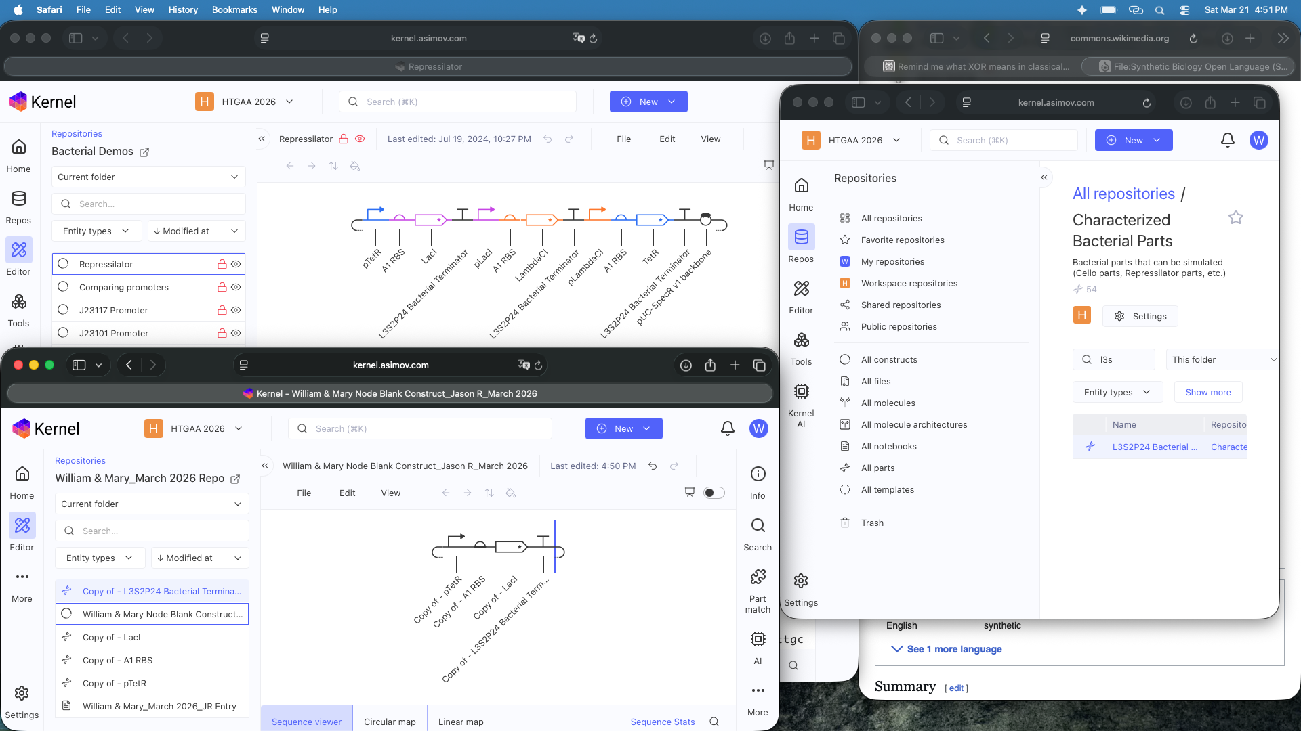Viewport: 1301px width, 731px height.
Task: Open the Bookmarks menu in the macOS menu bar
Action: (234, 10)
